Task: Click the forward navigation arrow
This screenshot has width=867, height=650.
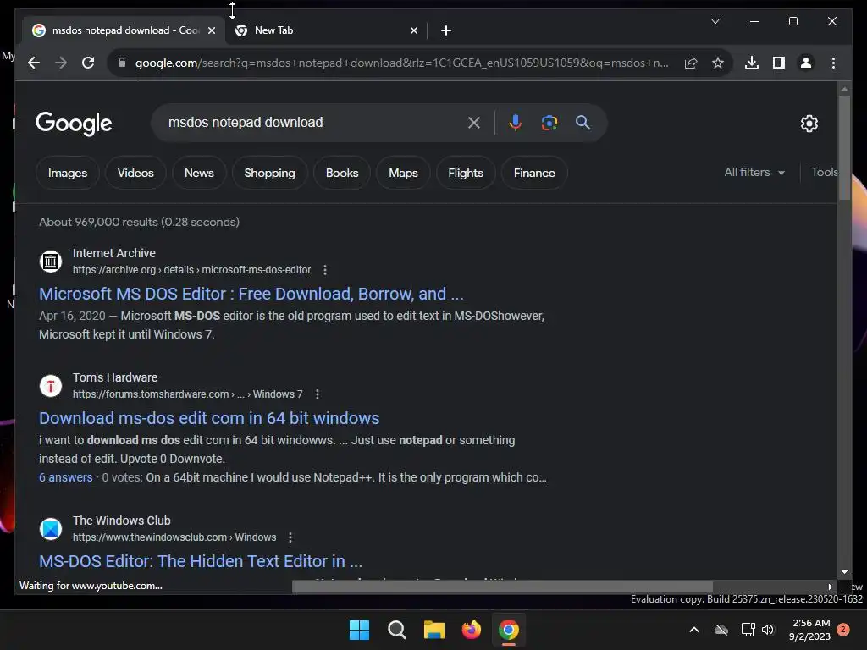Action: [61, 63]
